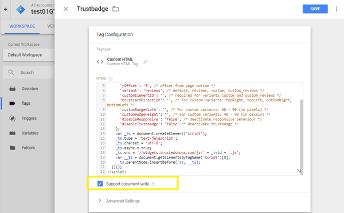Click the back arrow in the header
344x213 pixels.
tap(6, 9)
